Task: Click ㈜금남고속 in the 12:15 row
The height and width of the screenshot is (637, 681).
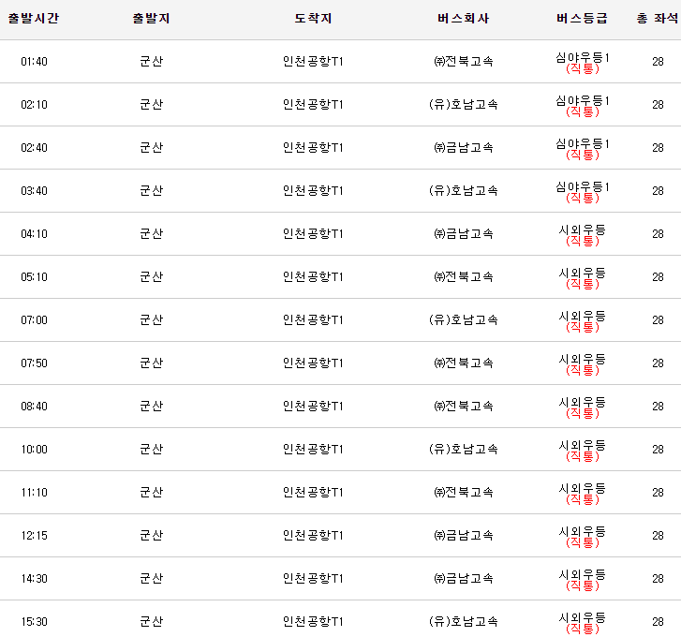Action: point(464,536)
